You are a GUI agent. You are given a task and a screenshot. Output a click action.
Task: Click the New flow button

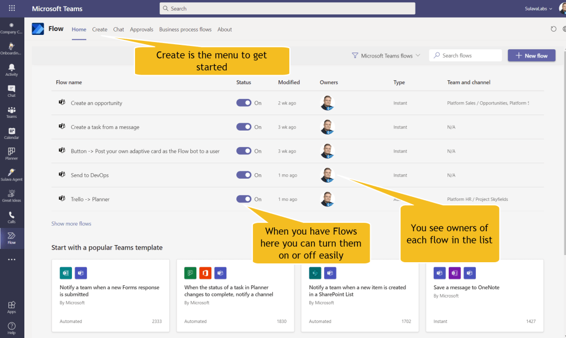pyautogui.click(x=531, y=56)
